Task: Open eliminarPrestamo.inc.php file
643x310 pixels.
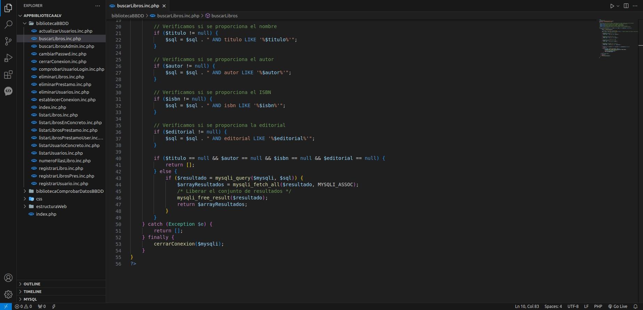Action: point(61,84)
